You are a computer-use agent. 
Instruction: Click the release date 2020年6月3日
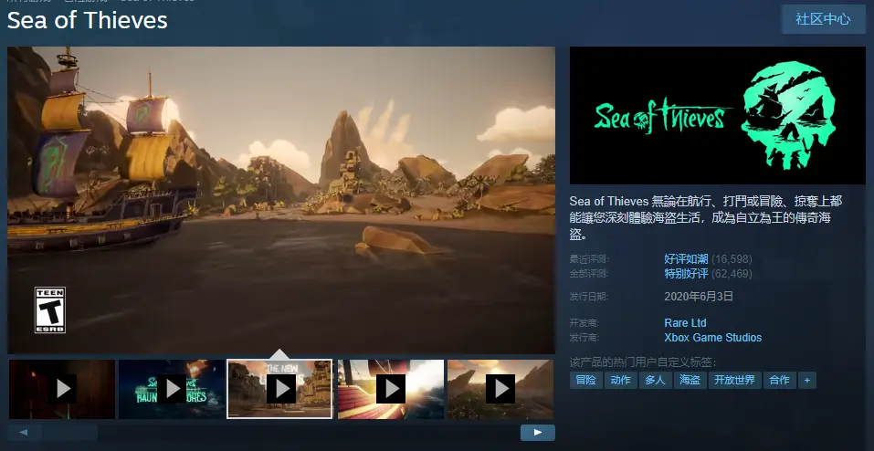[x=699, y=297]
